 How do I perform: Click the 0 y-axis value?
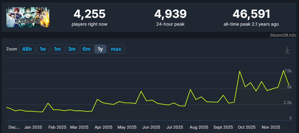pyautogui.click(x=291, y=118)
